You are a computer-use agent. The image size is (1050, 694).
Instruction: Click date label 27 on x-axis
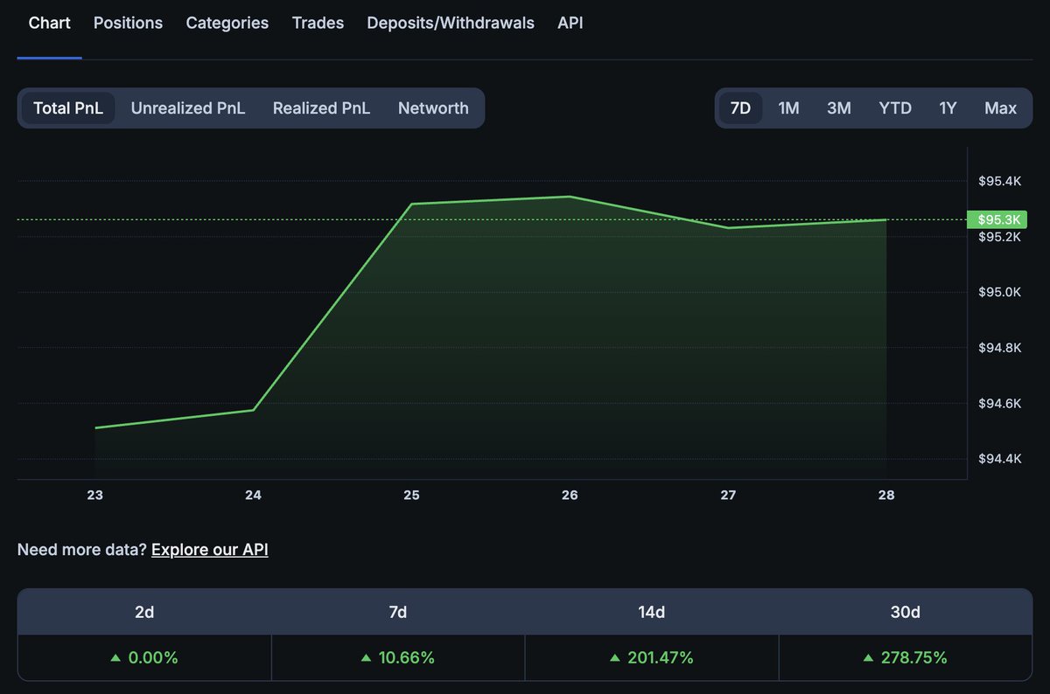[728, 496]
